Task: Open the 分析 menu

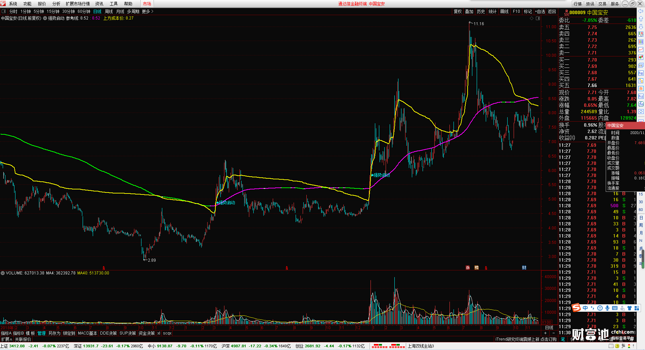Action: (x=56, y=4)
